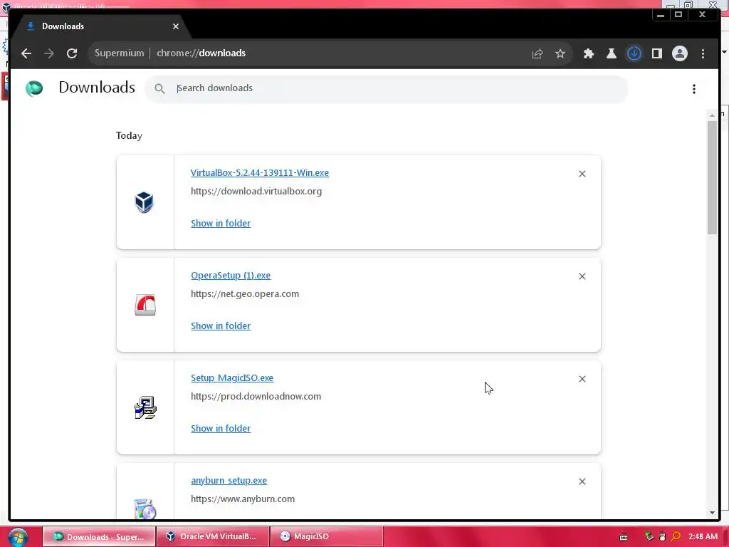Image resolution: width=729 pixels, height=547 pixels.
Task: Remove OperaSetup entry from list
Action: tap(582, 276)
